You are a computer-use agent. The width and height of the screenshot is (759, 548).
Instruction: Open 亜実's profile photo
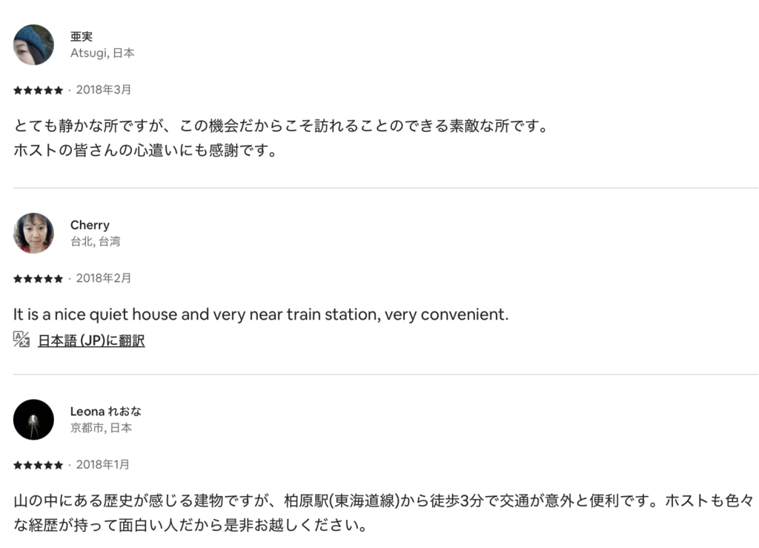click(33, 44)
